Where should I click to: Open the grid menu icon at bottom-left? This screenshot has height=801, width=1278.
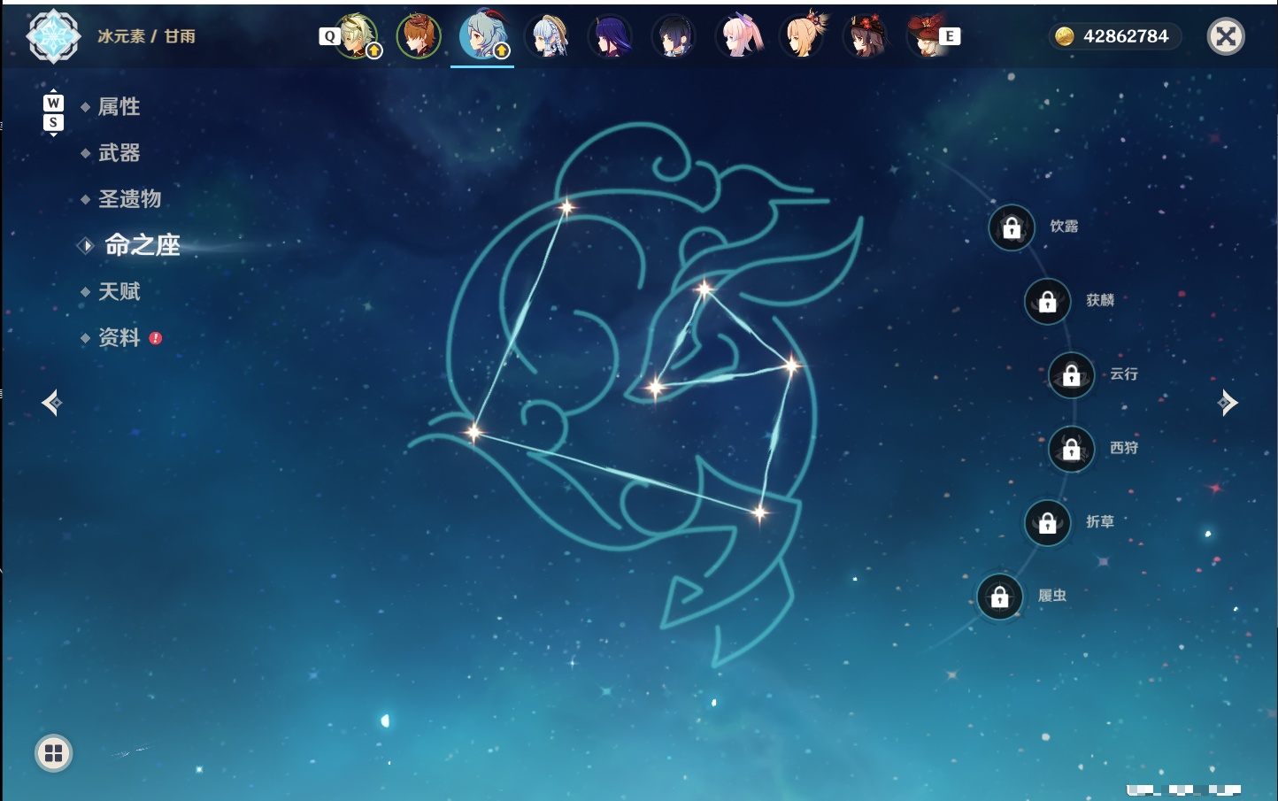click(53, 753)
